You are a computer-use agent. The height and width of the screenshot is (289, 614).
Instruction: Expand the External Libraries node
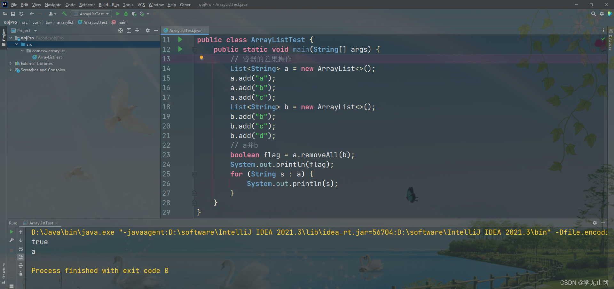pyautogui.click(x=11, y=63)
